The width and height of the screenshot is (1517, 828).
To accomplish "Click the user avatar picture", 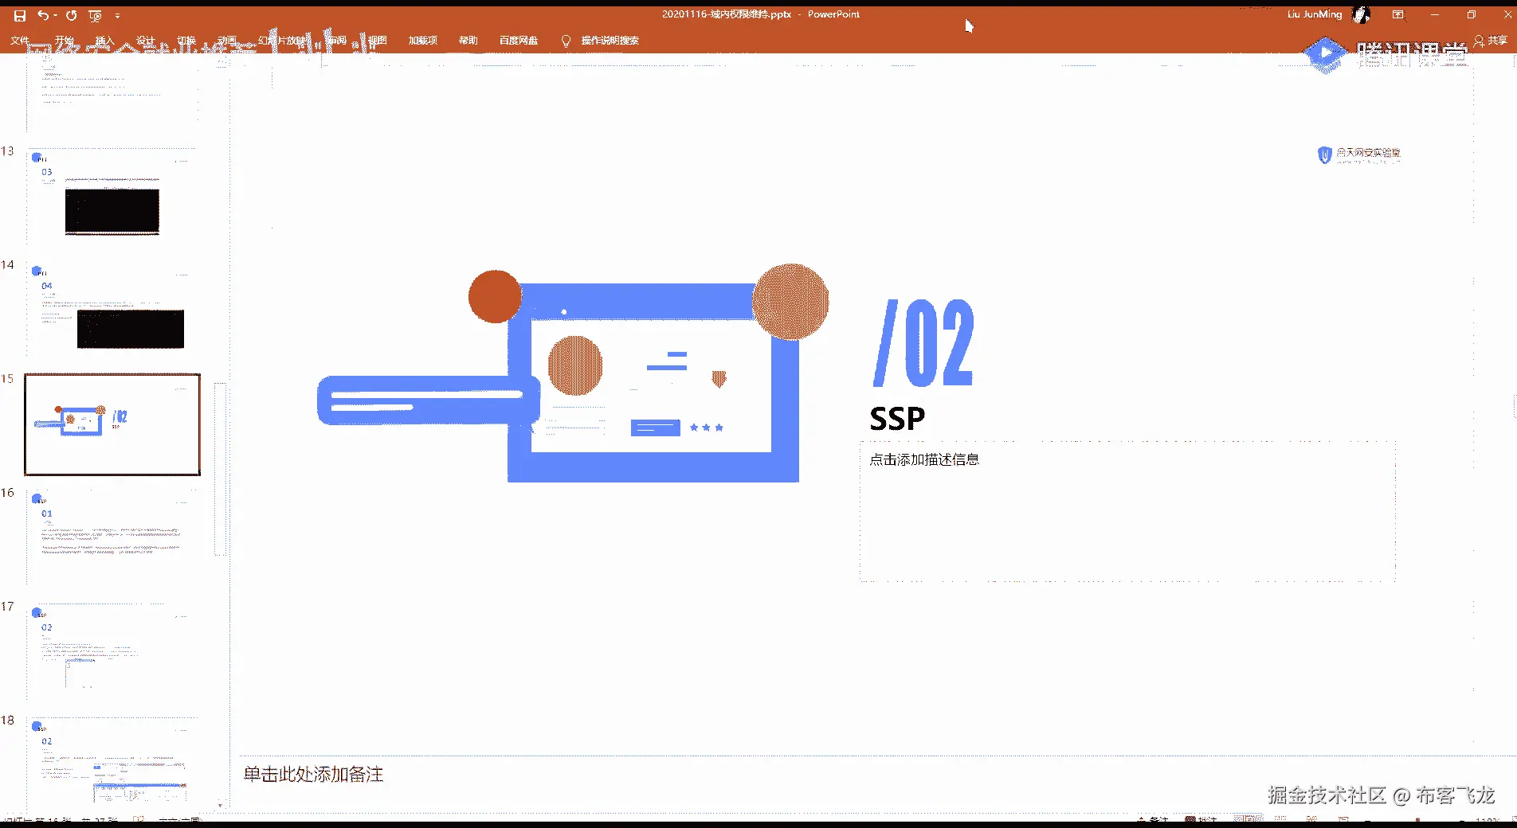I will click(1361, 14).
